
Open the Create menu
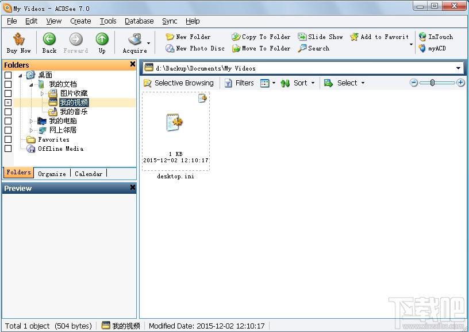pos(80,21)
